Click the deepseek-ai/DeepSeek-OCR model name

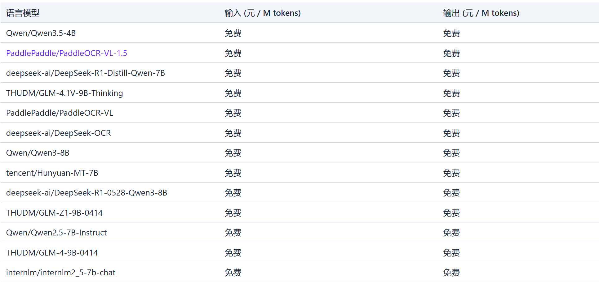coord(59,133)
